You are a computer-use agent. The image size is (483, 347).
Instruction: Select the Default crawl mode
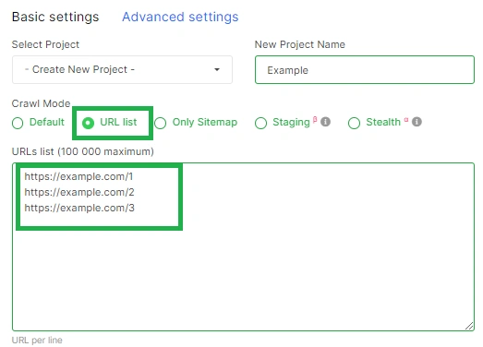point(18,123)
